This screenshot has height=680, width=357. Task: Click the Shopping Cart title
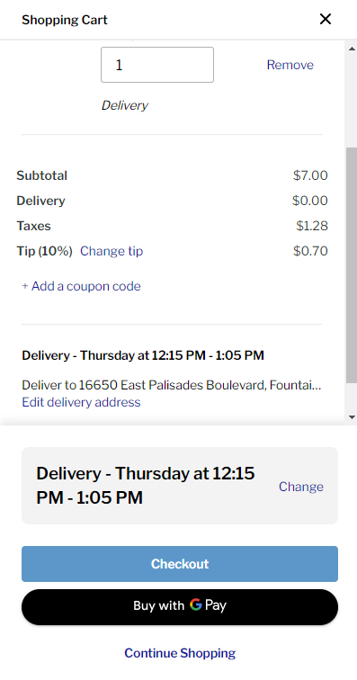[x=65, y=20]
